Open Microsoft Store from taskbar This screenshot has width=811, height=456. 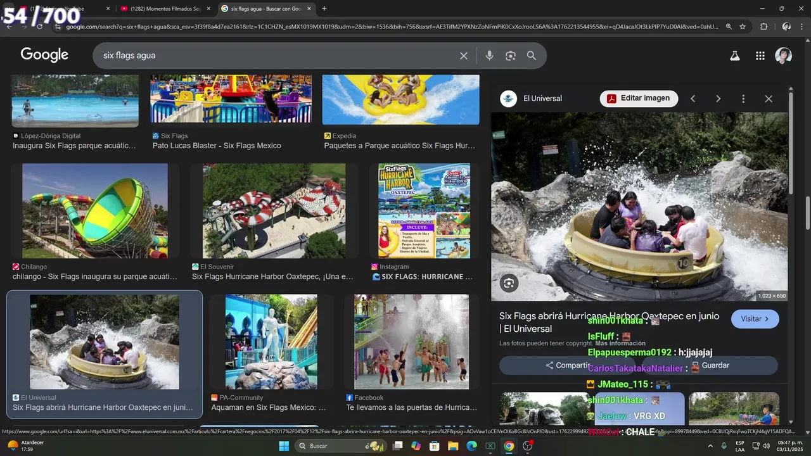pyautogui.click(x=435, y=446)
